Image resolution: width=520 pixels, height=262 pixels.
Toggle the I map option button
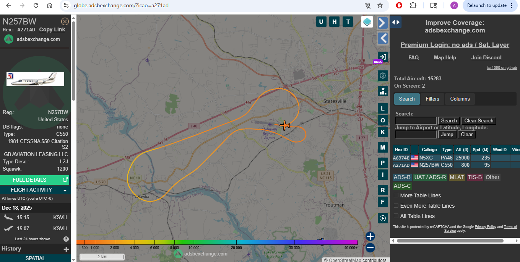point(383,175)
